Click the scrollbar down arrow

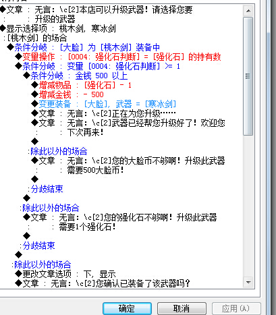(x=248, y=282)
